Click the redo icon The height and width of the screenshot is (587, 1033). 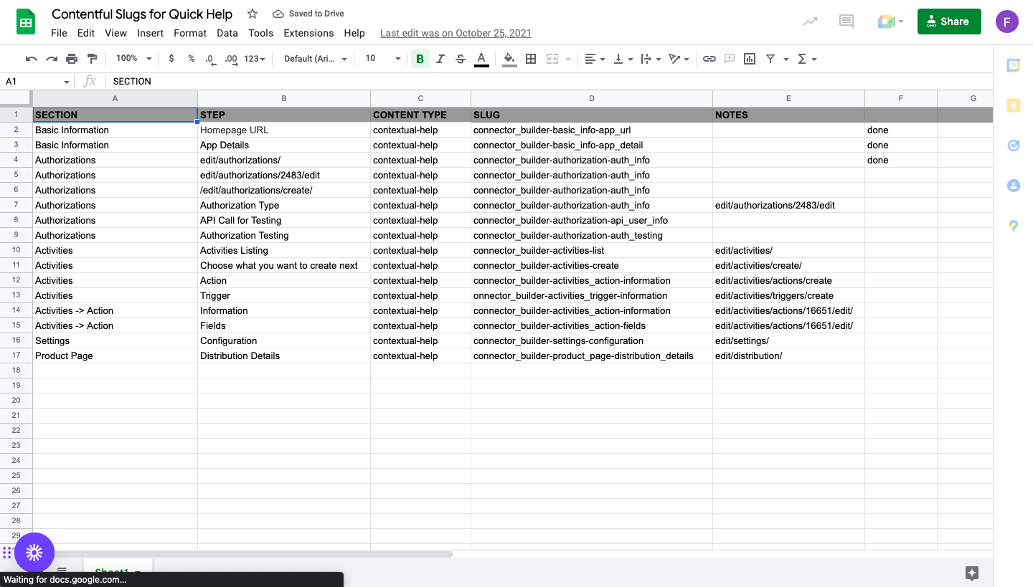pos(52,59)
